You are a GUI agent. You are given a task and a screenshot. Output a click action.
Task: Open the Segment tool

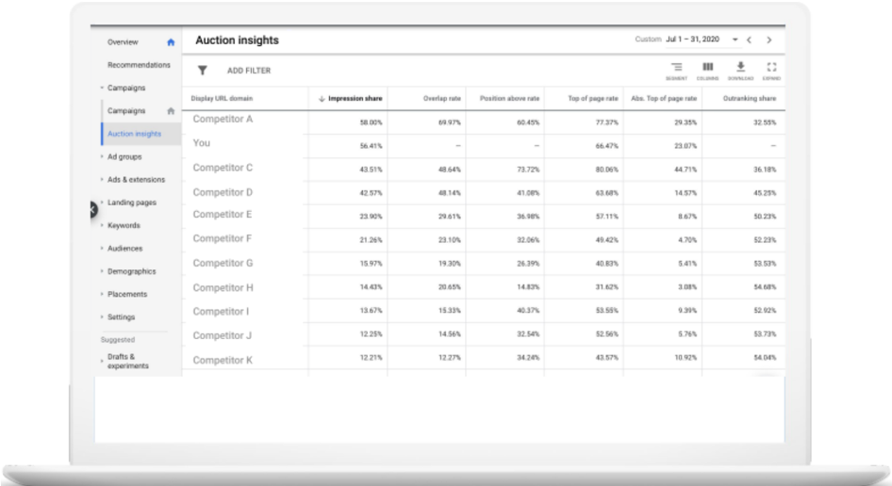pyautogui.click(x=676, y=69)
